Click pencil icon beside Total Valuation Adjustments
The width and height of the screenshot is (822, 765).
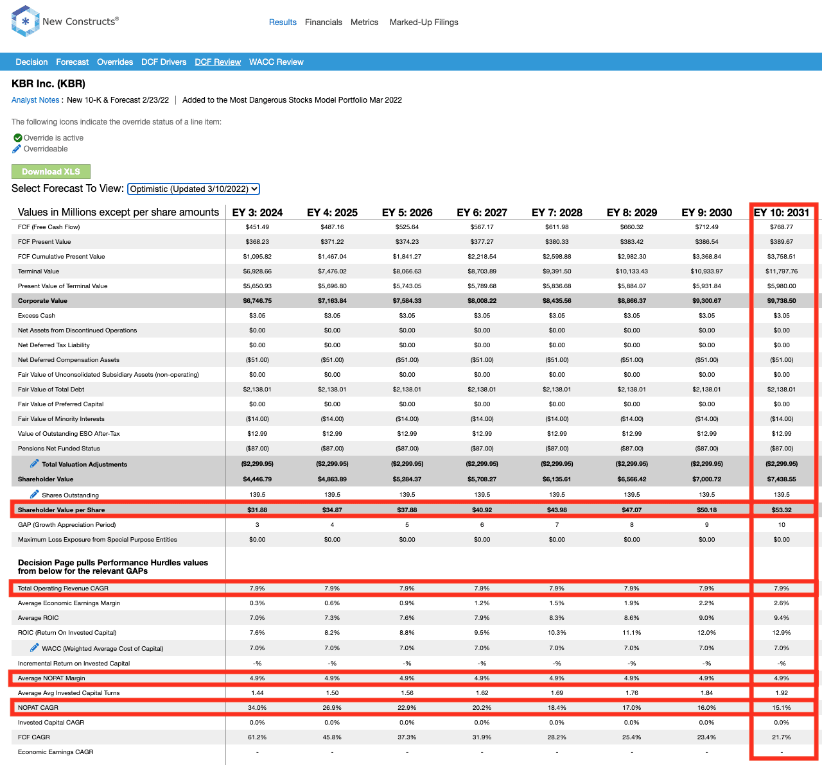(35, 463)
